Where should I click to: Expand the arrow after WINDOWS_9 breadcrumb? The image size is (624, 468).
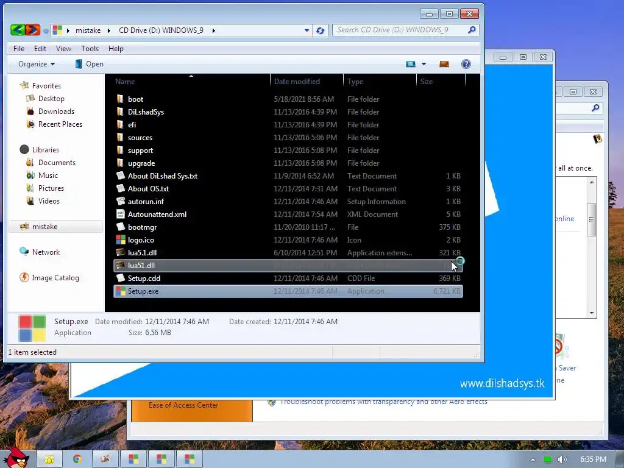coord(214,30)
